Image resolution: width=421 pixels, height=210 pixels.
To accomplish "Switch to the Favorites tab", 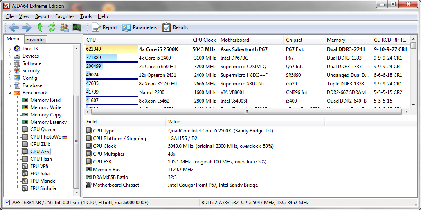I will (x=36, y=39).
